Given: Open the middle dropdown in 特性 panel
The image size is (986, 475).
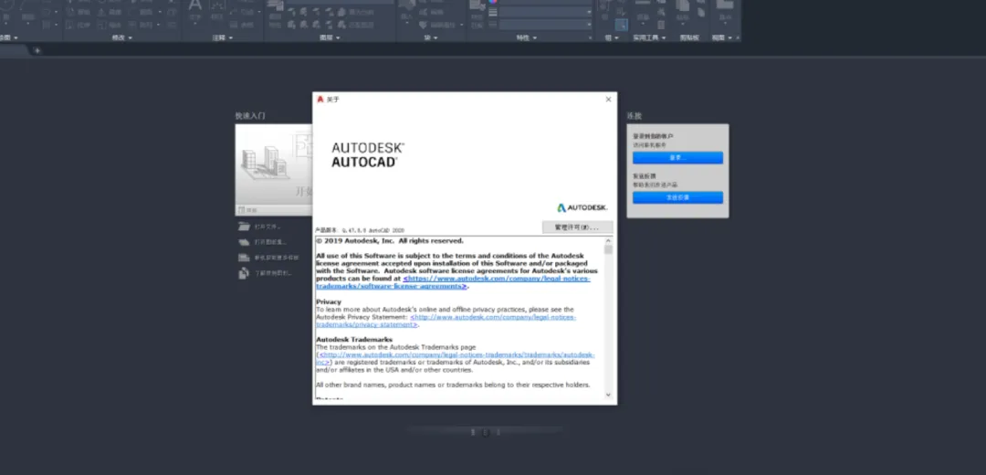Looking at the screenshot, I should pos(545,12).
